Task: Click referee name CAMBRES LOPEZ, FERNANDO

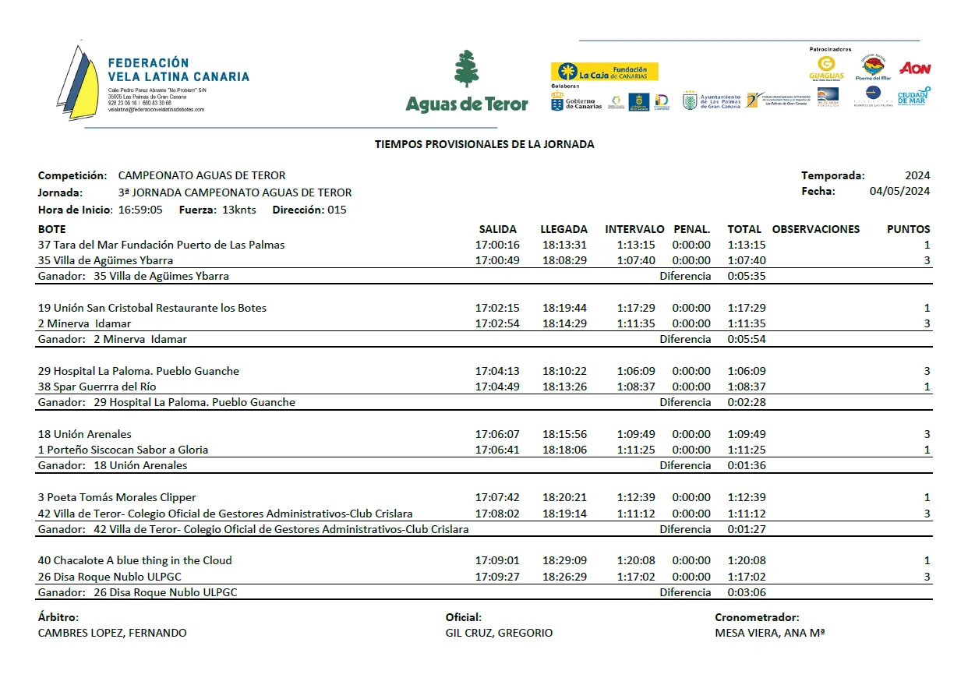Action: click(112, 633)
